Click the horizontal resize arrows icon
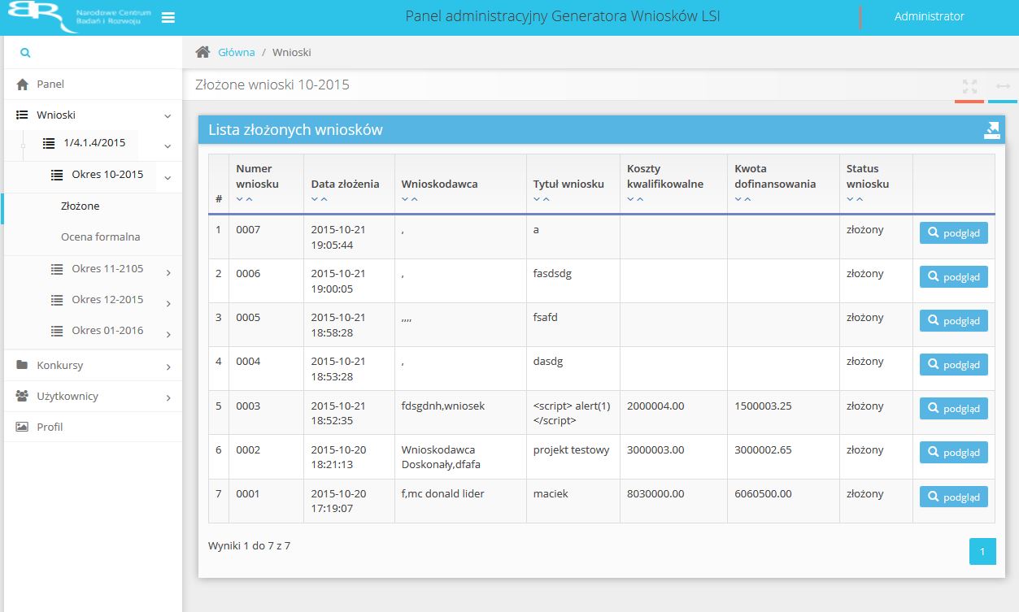 [x=1003, y=86]
